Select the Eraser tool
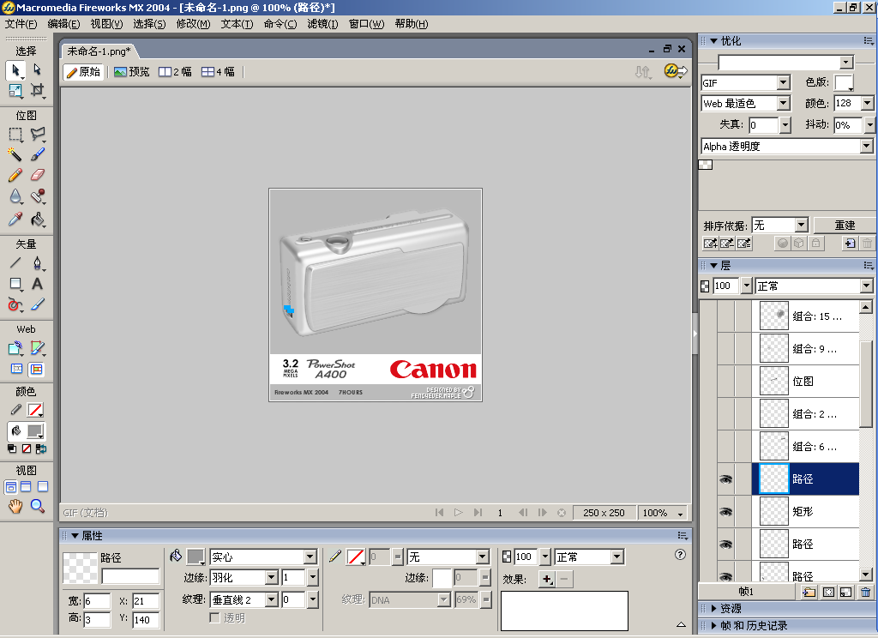Image resolution: width=878 pixels, height=638 pixels. click(x=37, y=175)
